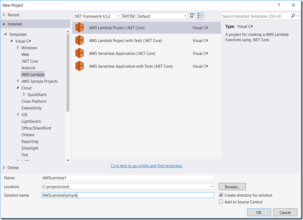Click AWS Serverless Application with Tests icon
This screenshot has width=303, height=220.
[79, 66]
